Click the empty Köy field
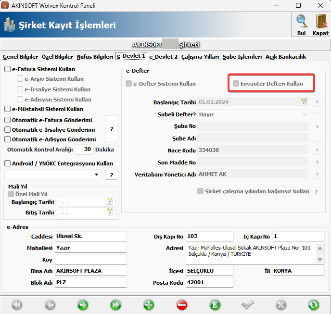331x314 pixels. click(91, 259)
